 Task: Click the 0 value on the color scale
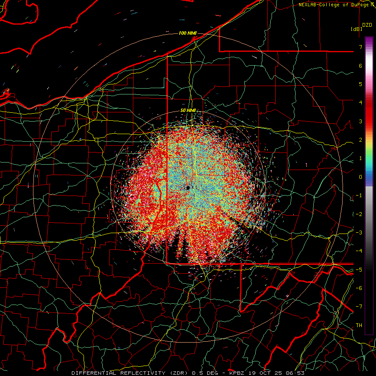[x=361, y=177]
